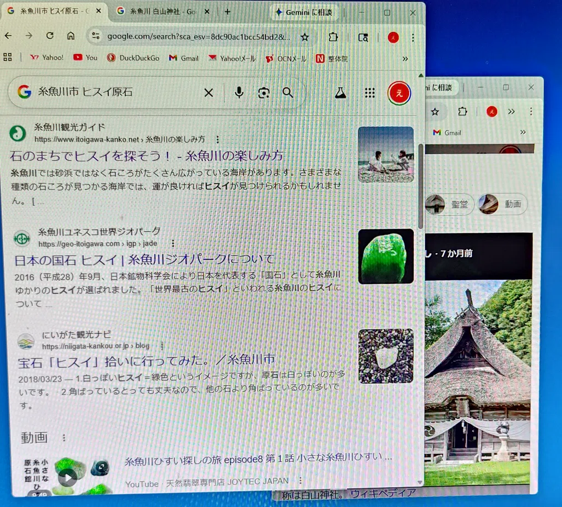
Task: Click scrollbar up arrow at top
Action: coord(421,75)
